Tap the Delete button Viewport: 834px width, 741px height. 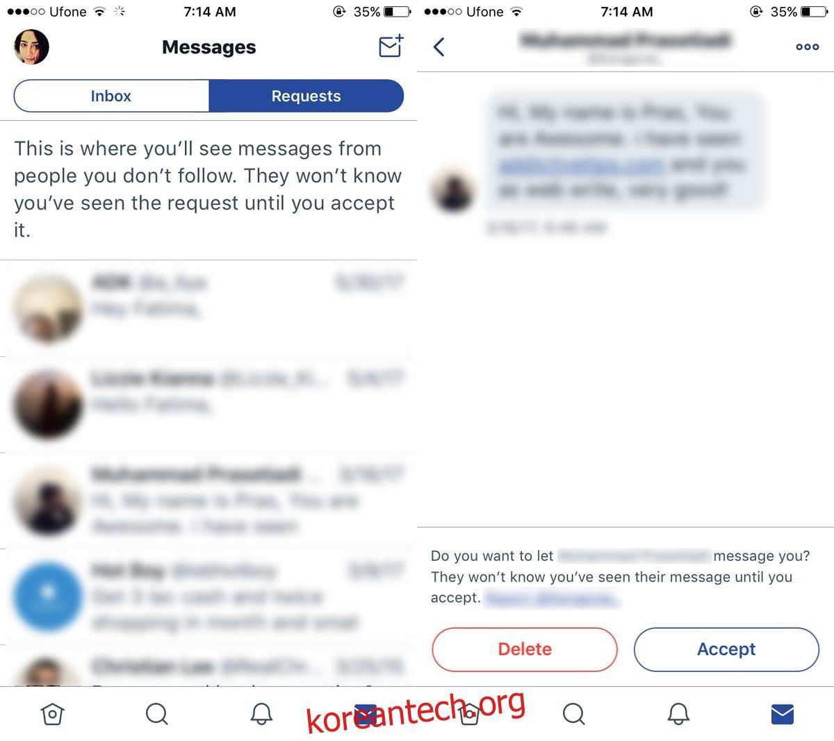point(525,649)
